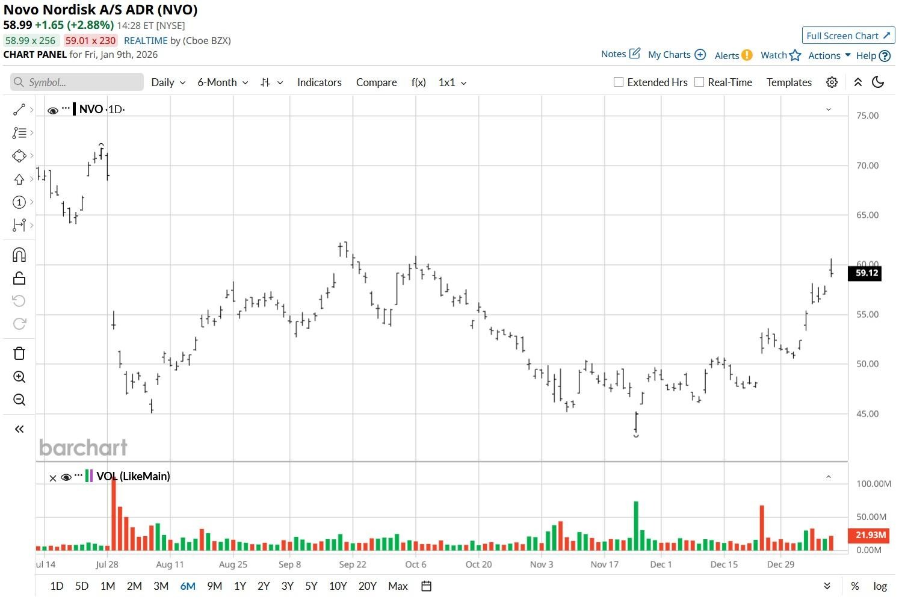The width and height of the screenshot is (899, 600).
Task: Open the Daily frequency dropdown
Action: [168, 82]
